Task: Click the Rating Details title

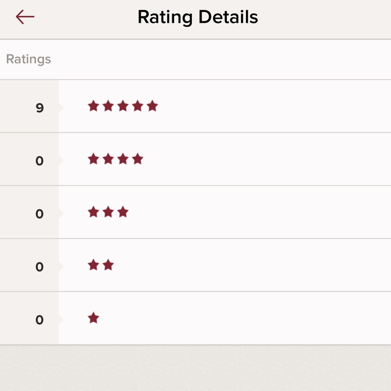Action: pyautogui.click(x=198, y=17)
